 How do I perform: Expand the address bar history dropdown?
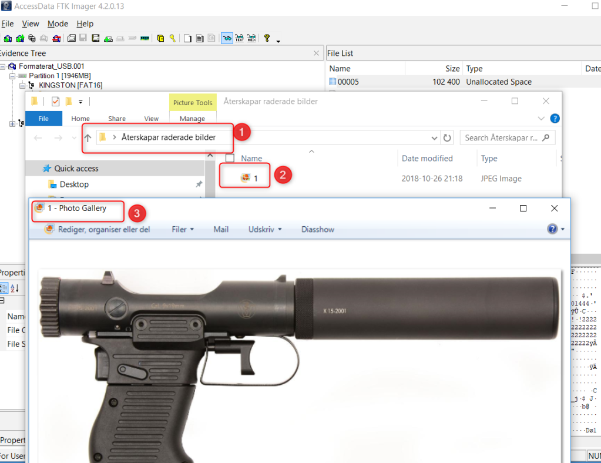(435, 138)
